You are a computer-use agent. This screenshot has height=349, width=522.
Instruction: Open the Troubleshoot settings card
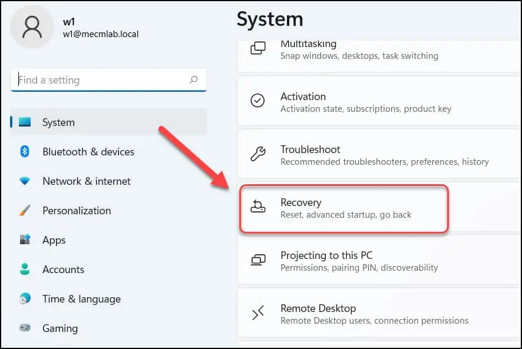coord(379,154)
